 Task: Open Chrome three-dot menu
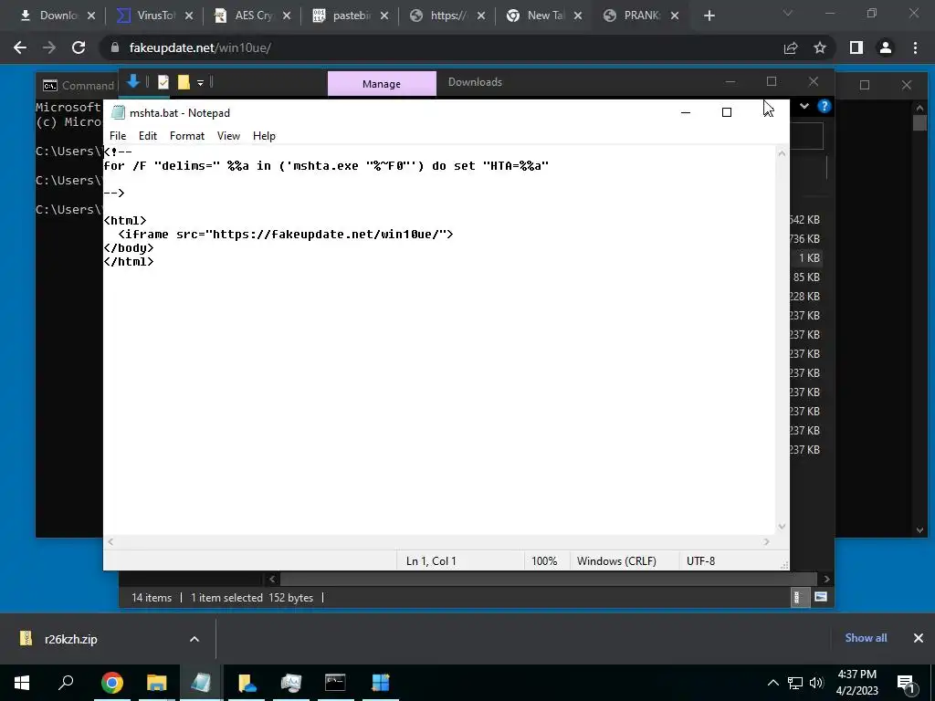(915, 47)
